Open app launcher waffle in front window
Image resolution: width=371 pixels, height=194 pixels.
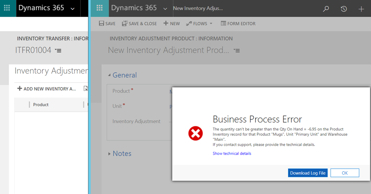pyautogui.click(x=100, y=8)
